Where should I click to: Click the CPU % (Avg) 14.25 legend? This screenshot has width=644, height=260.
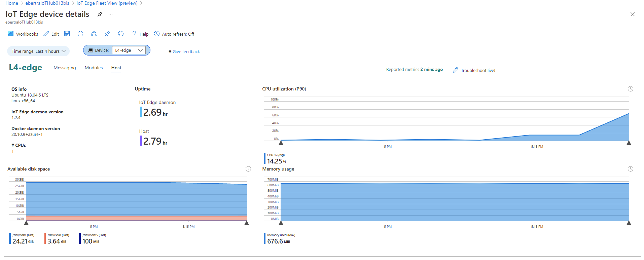275,158
